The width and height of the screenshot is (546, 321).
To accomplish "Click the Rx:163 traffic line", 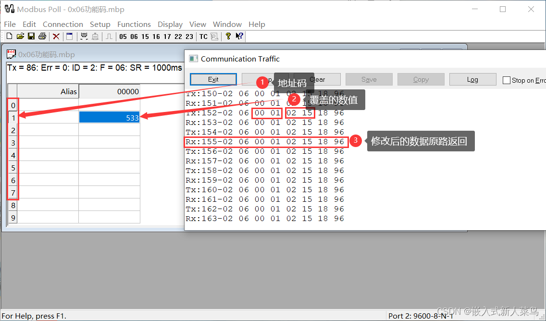I will pyautogui.click(x=265, y=219).
